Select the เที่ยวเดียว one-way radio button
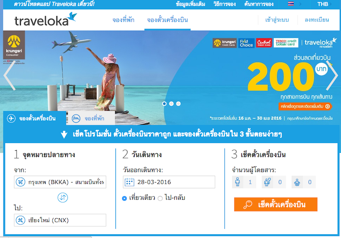This screenshot has width=341, height=238. pyautogui.click(x=124, y=198)
